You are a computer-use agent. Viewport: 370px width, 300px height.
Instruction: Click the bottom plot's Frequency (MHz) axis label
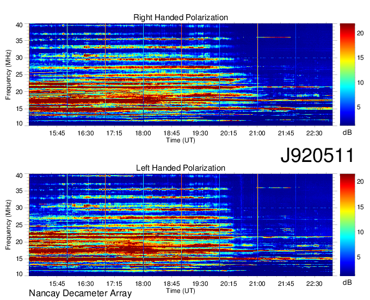pos(8,225)
